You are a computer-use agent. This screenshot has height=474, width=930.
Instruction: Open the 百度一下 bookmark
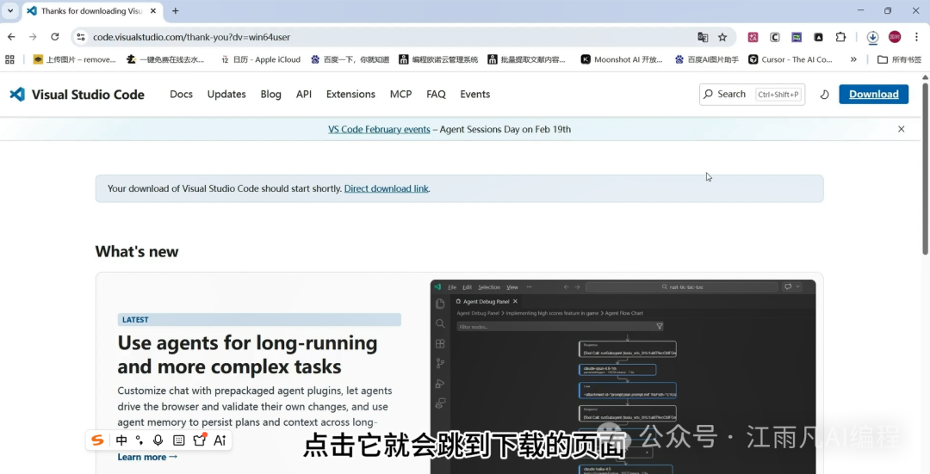(350, 59)
